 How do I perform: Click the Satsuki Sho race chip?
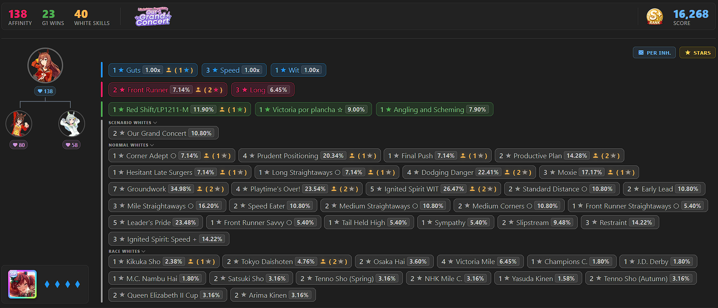[251, 278]
